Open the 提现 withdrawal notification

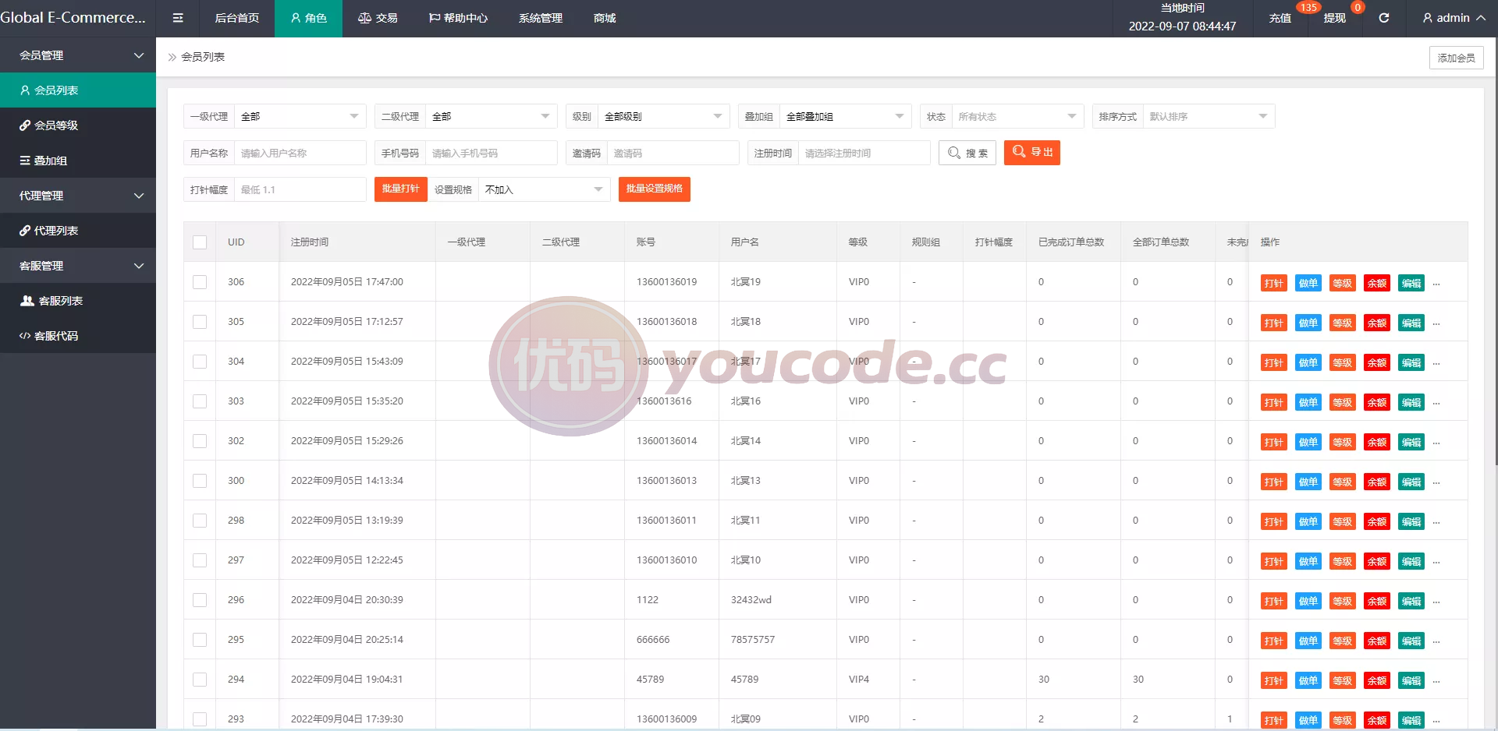[x=1335, y=18]
